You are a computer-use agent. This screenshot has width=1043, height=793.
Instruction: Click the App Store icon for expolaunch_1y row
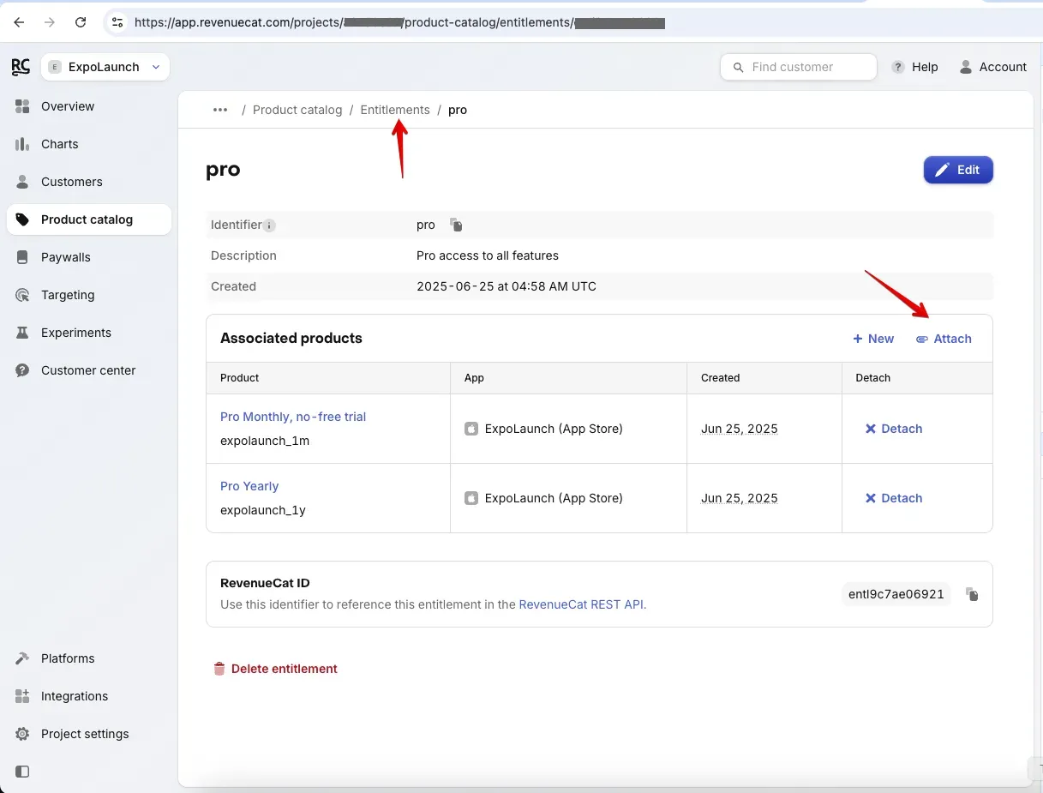point(471,498)
